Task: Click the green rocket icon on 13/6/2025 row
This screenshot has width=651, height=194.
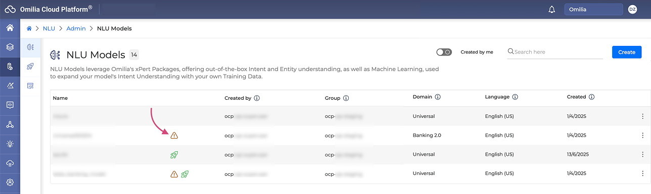Action: point(174,155)
